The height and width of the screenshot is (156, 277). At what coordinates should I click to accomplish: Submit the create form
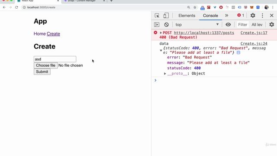(42, 71)
